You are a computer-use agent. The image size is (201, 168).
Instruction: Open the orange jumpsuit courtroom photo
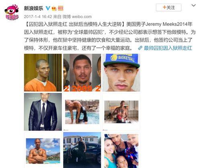point(43,73)
